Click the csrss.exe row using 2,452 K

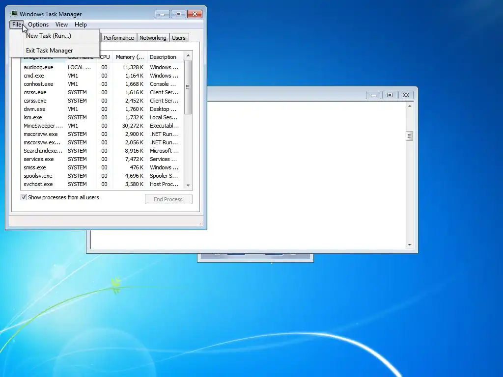tap(102, 101)
